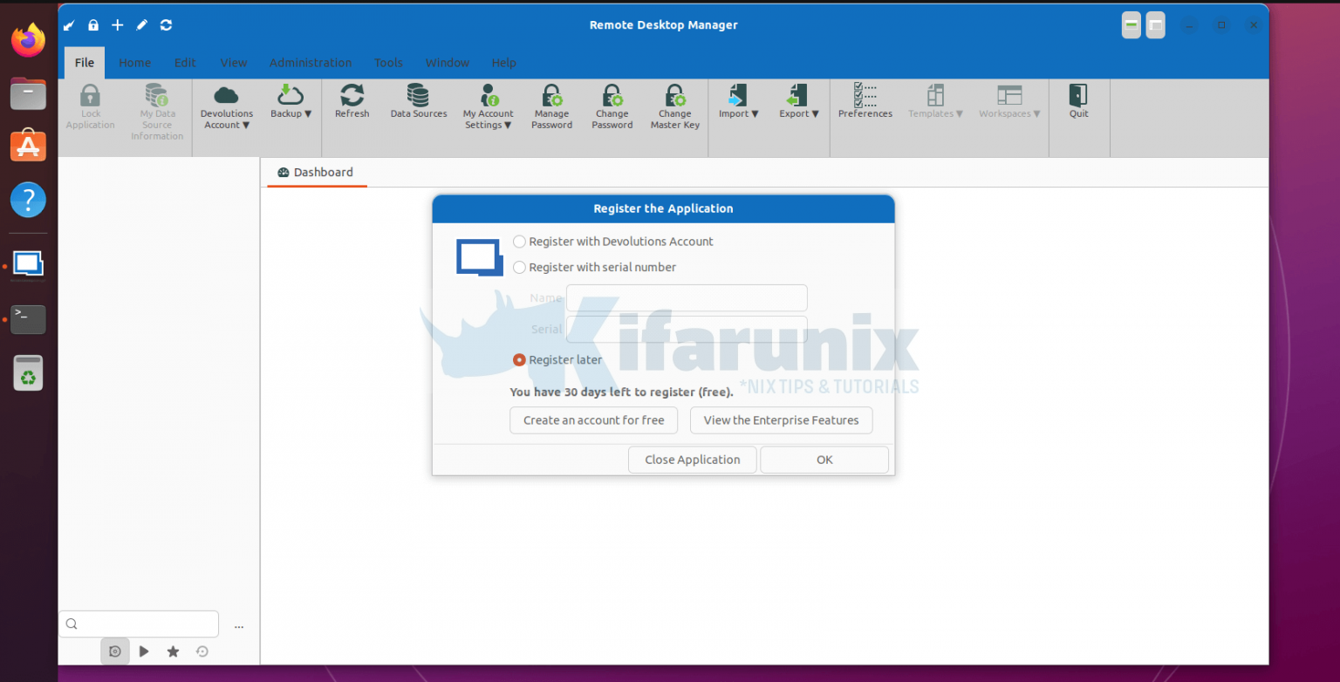Click View the Enterprise Features
Screen dimensions: 1340x682
pos(782,420)
